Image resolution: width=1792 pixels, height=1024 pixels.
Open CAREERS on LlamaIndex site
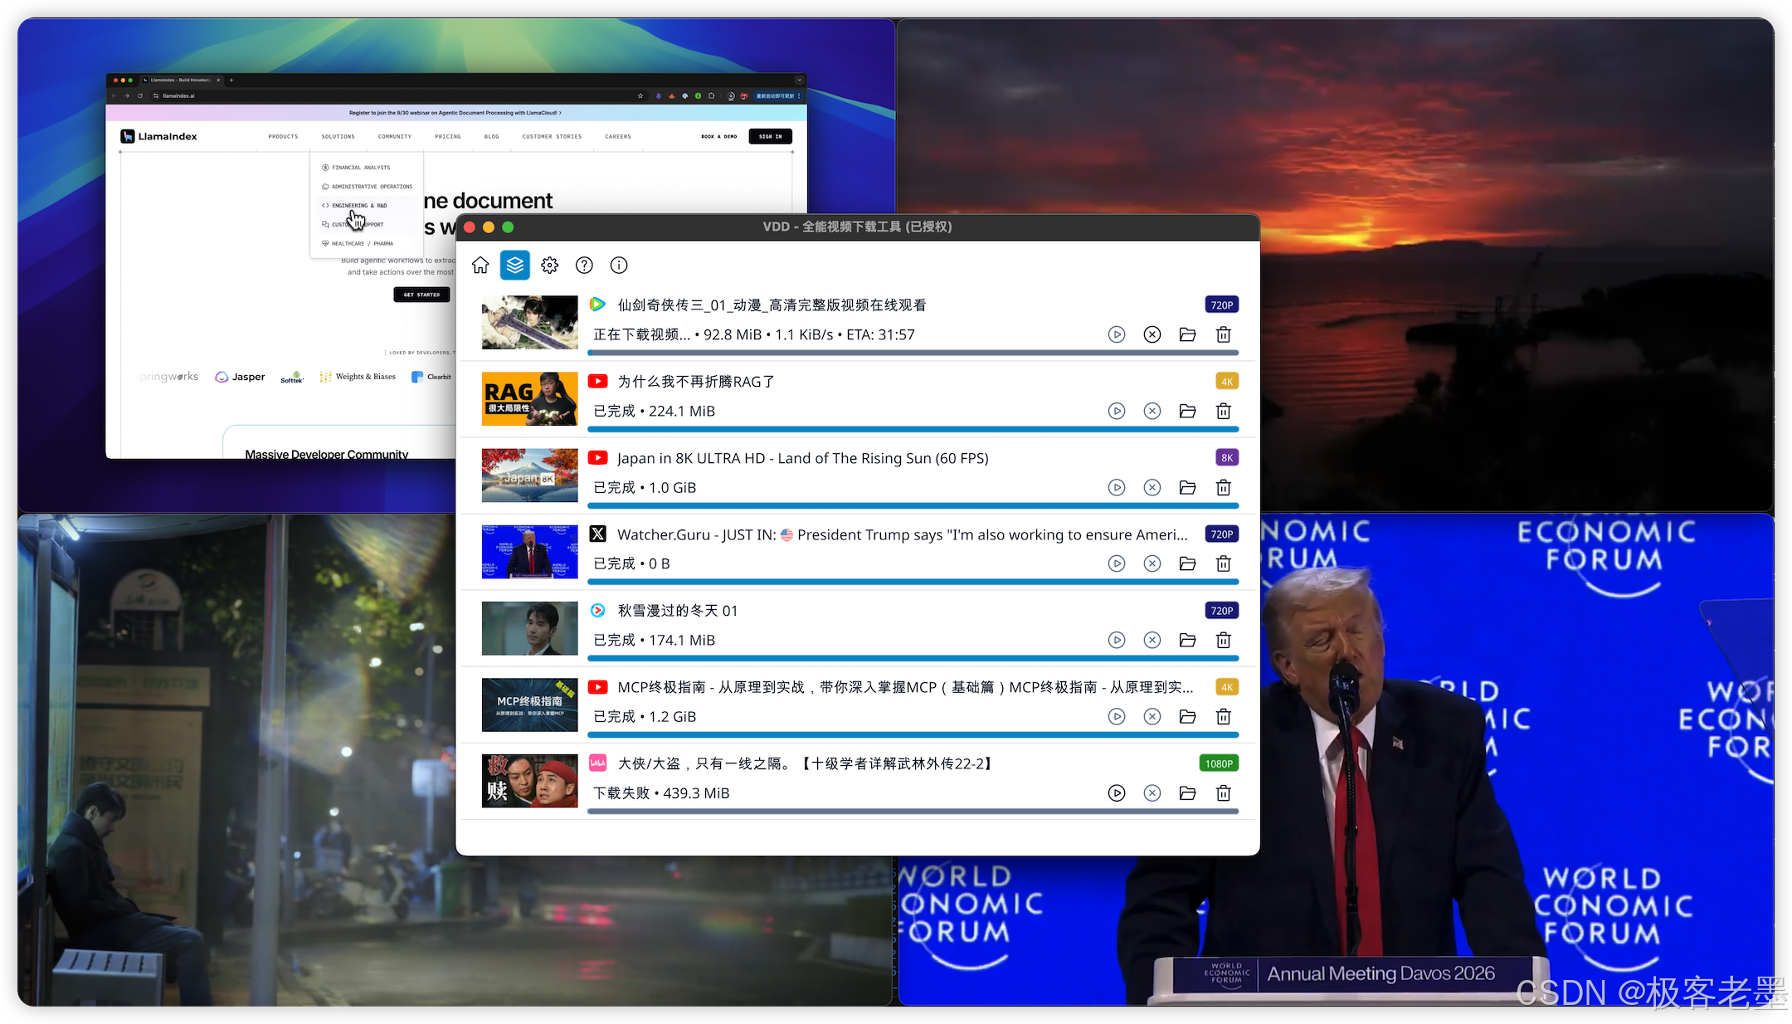(x=618, y=137)
